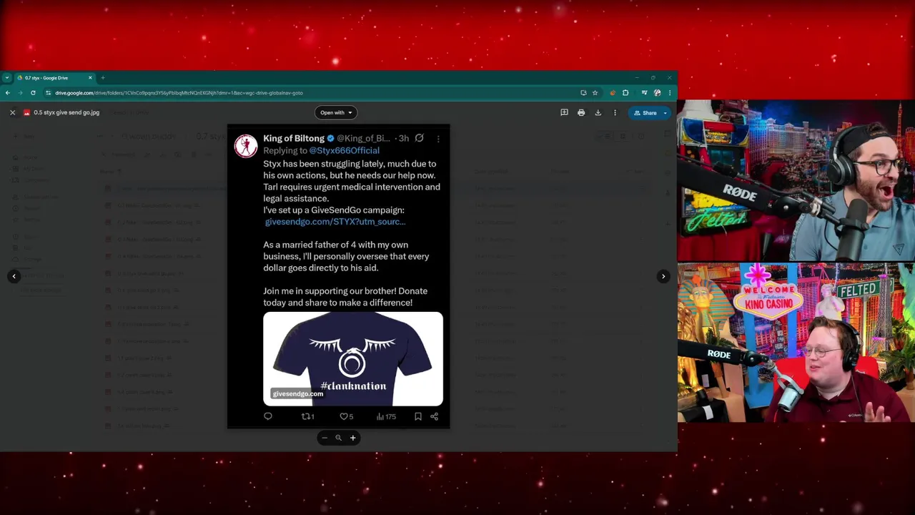Open the tab search dropdown arrow

(6, 77)
